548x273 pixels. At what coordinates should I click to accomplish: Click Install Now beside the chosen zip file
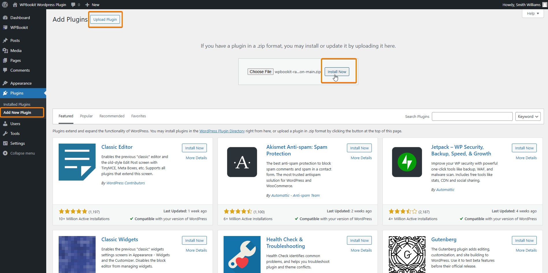pos(337,72)
